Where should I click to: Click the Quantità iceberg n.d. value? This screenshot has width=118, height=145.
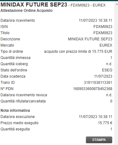tap(109, 64)
